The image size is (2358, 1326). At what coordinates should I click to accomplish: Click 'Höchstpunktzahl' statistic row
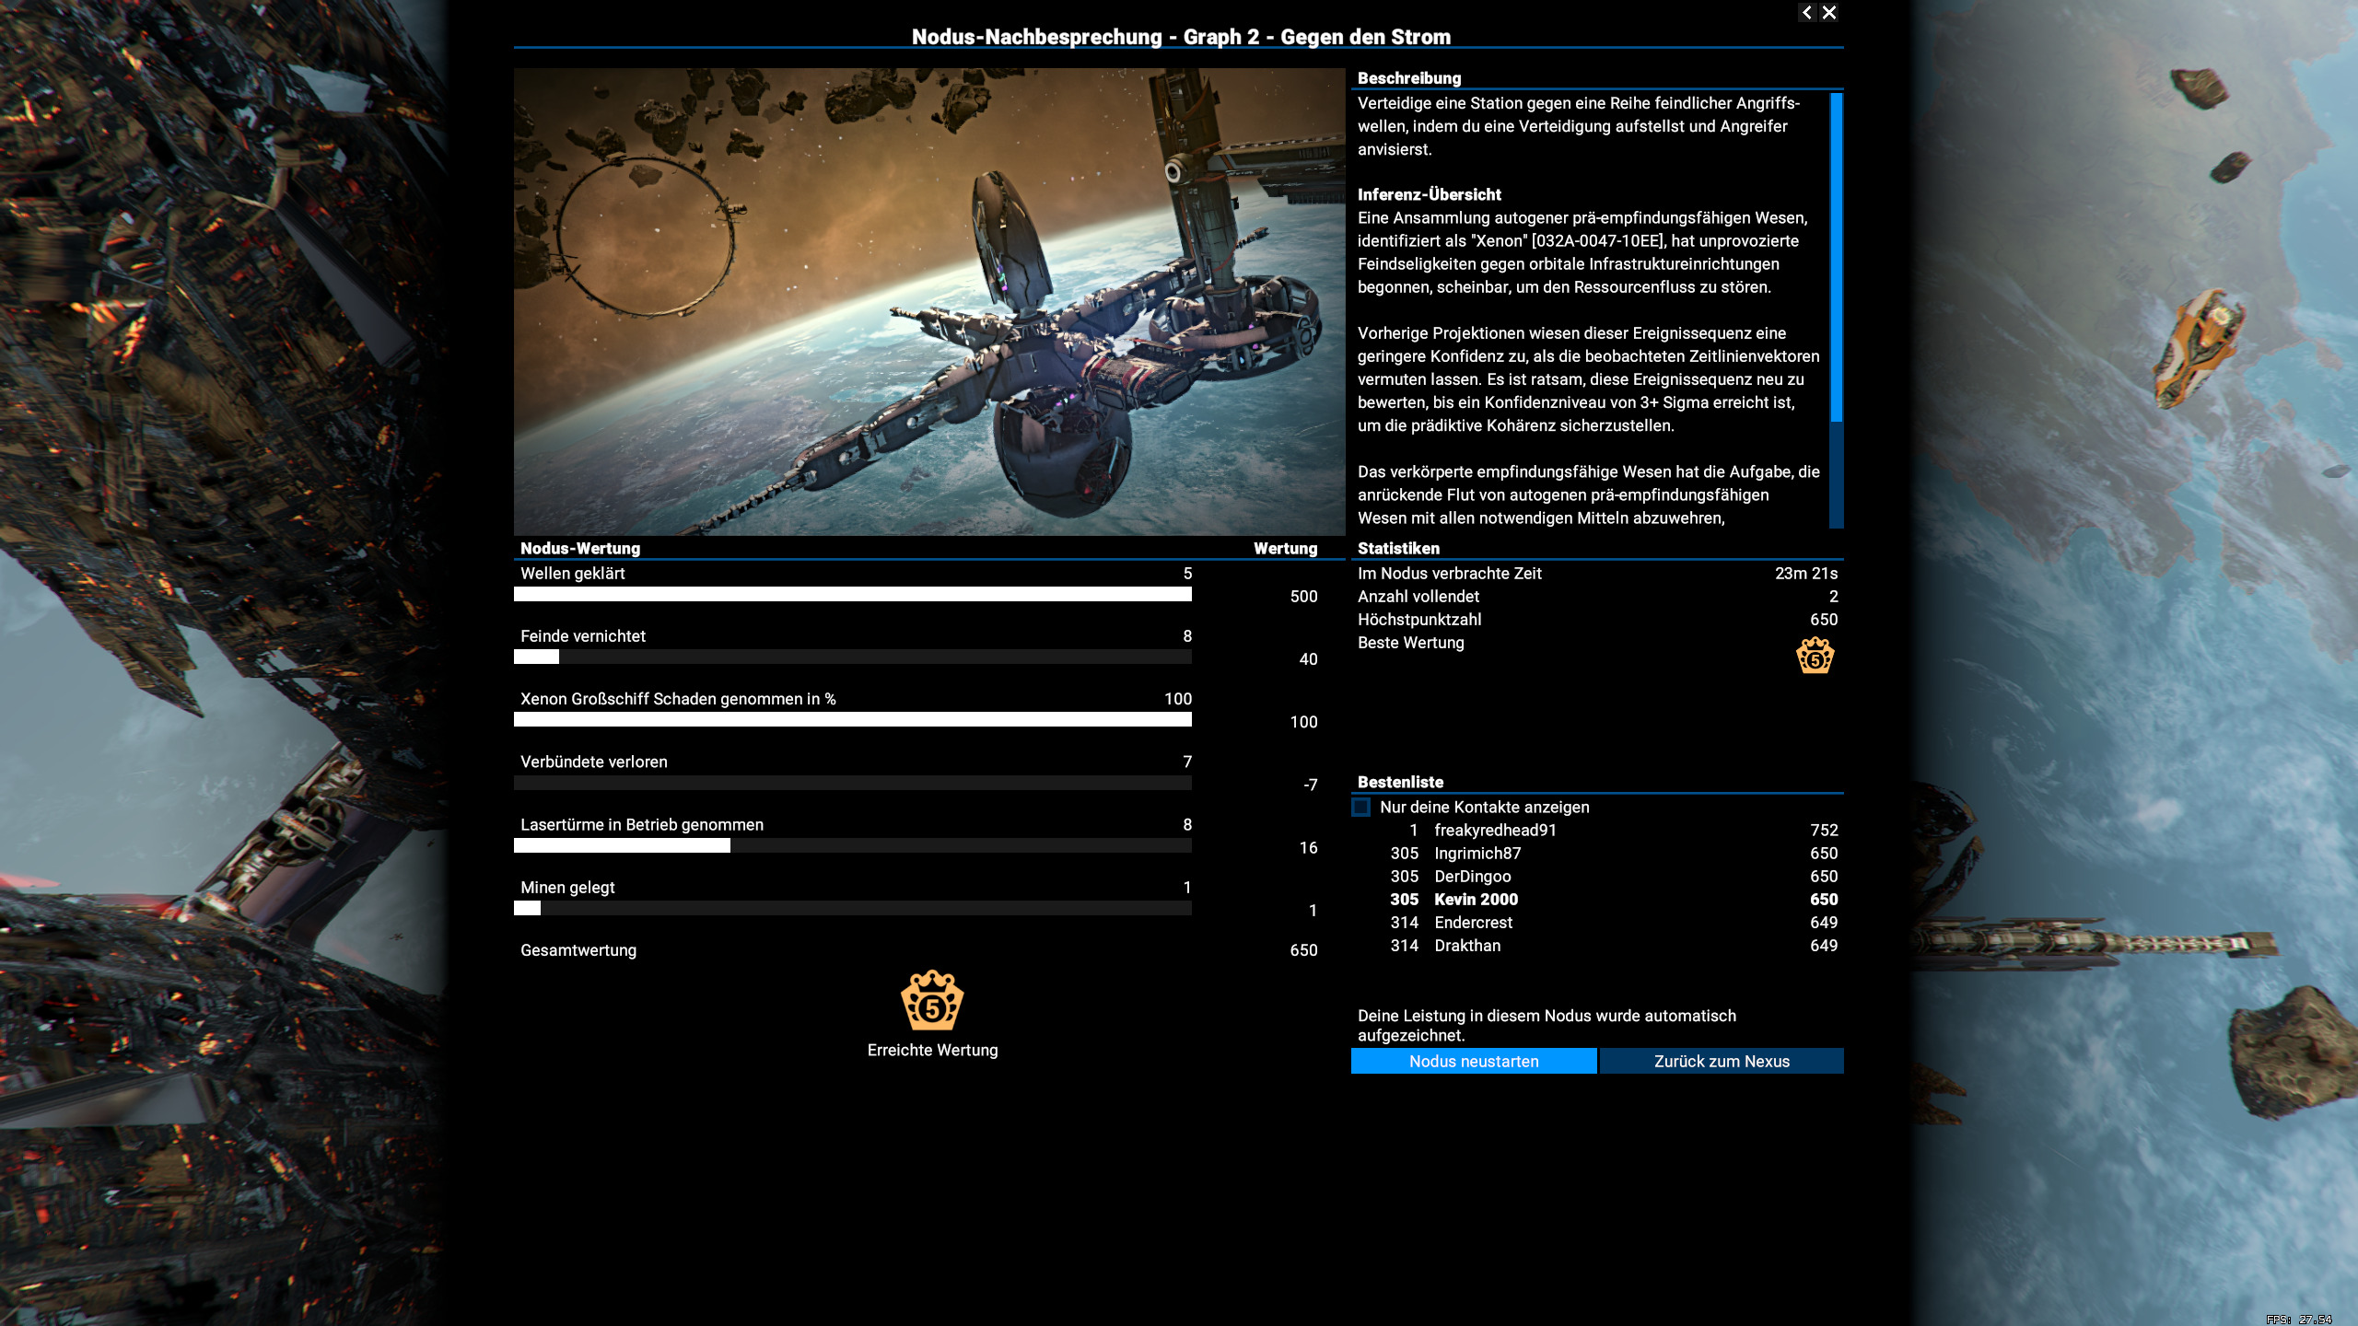1597,620
